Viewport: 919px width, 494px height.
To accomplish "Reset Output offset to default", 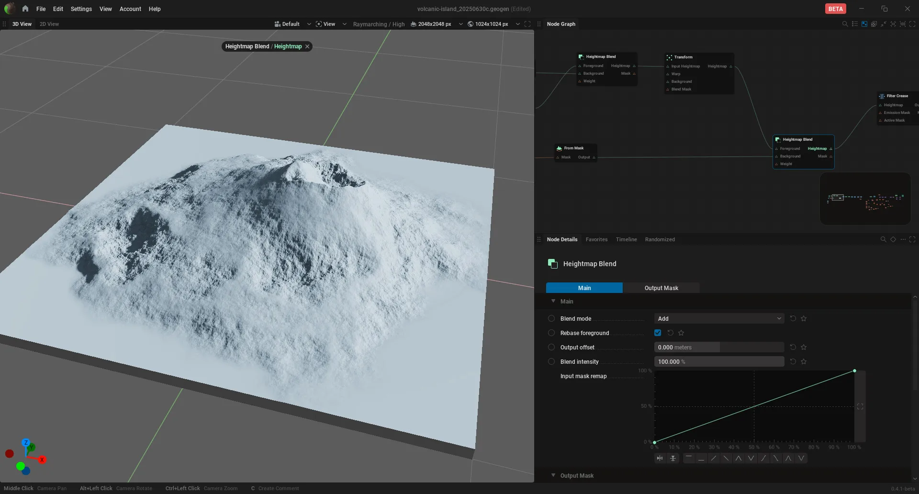I will pos(793,348).
